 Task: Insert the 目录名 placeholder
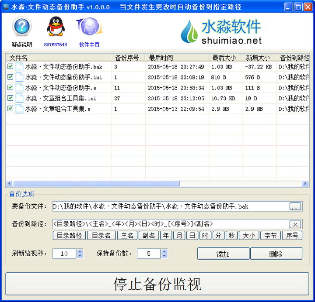(101, 236)
